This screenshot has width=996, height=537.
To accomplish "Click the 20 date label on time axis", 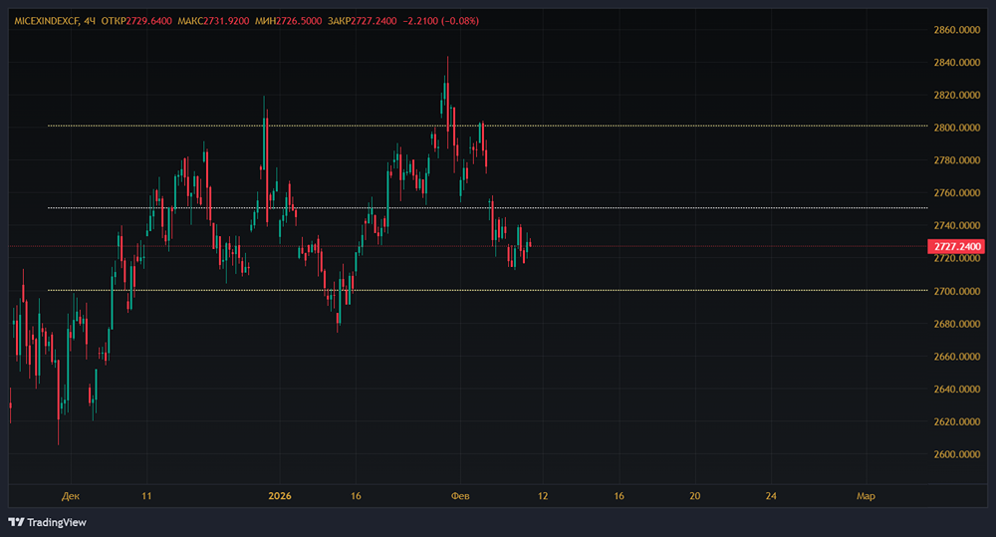I will click(695, 496).
